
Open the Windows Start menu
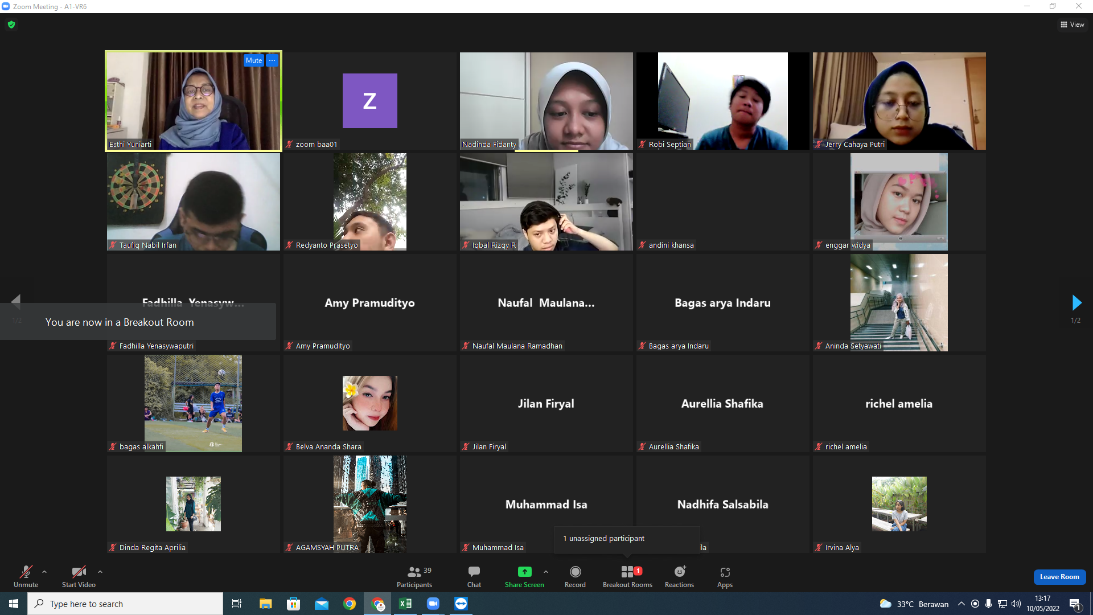14,604
